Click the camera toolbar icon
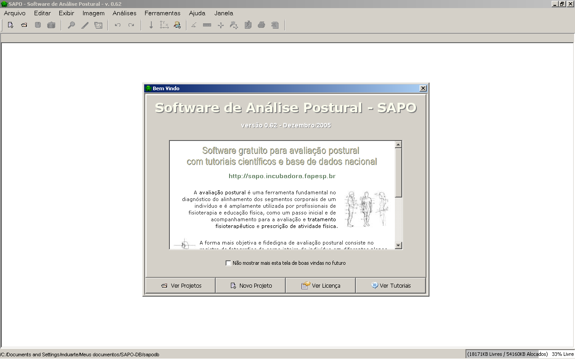This screenshot has width=575, height=359. [x=51, y=25]
